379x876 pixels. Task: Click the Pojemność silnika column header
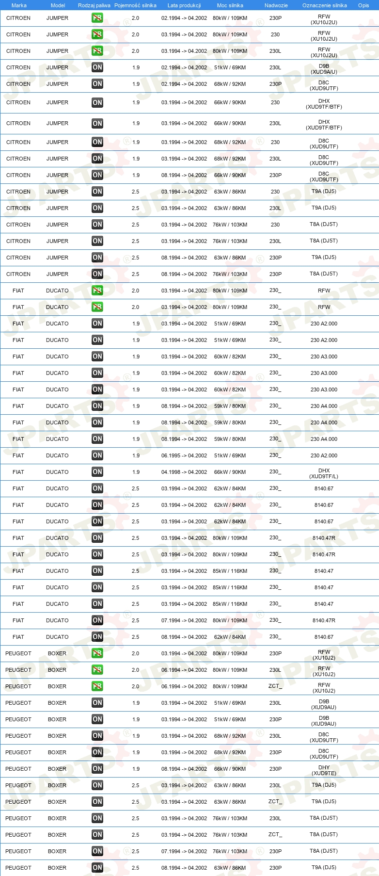135,5
